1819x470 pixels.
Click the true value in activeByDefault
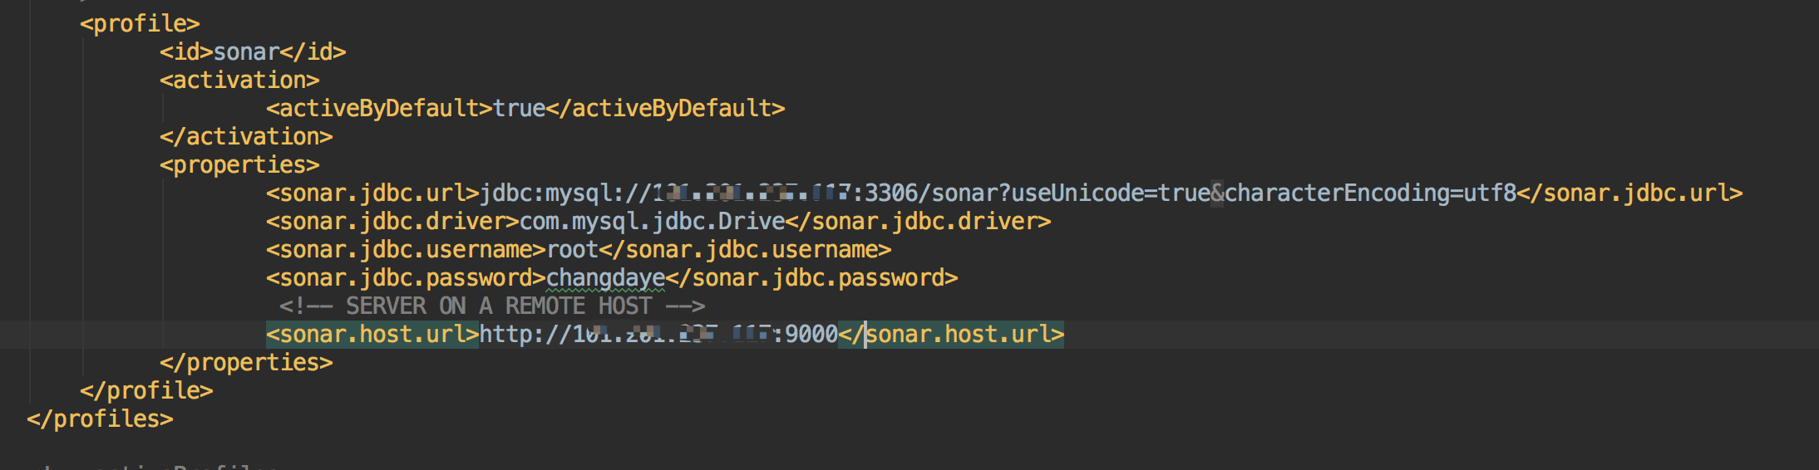pyautogui.click(x=519, y=108)
